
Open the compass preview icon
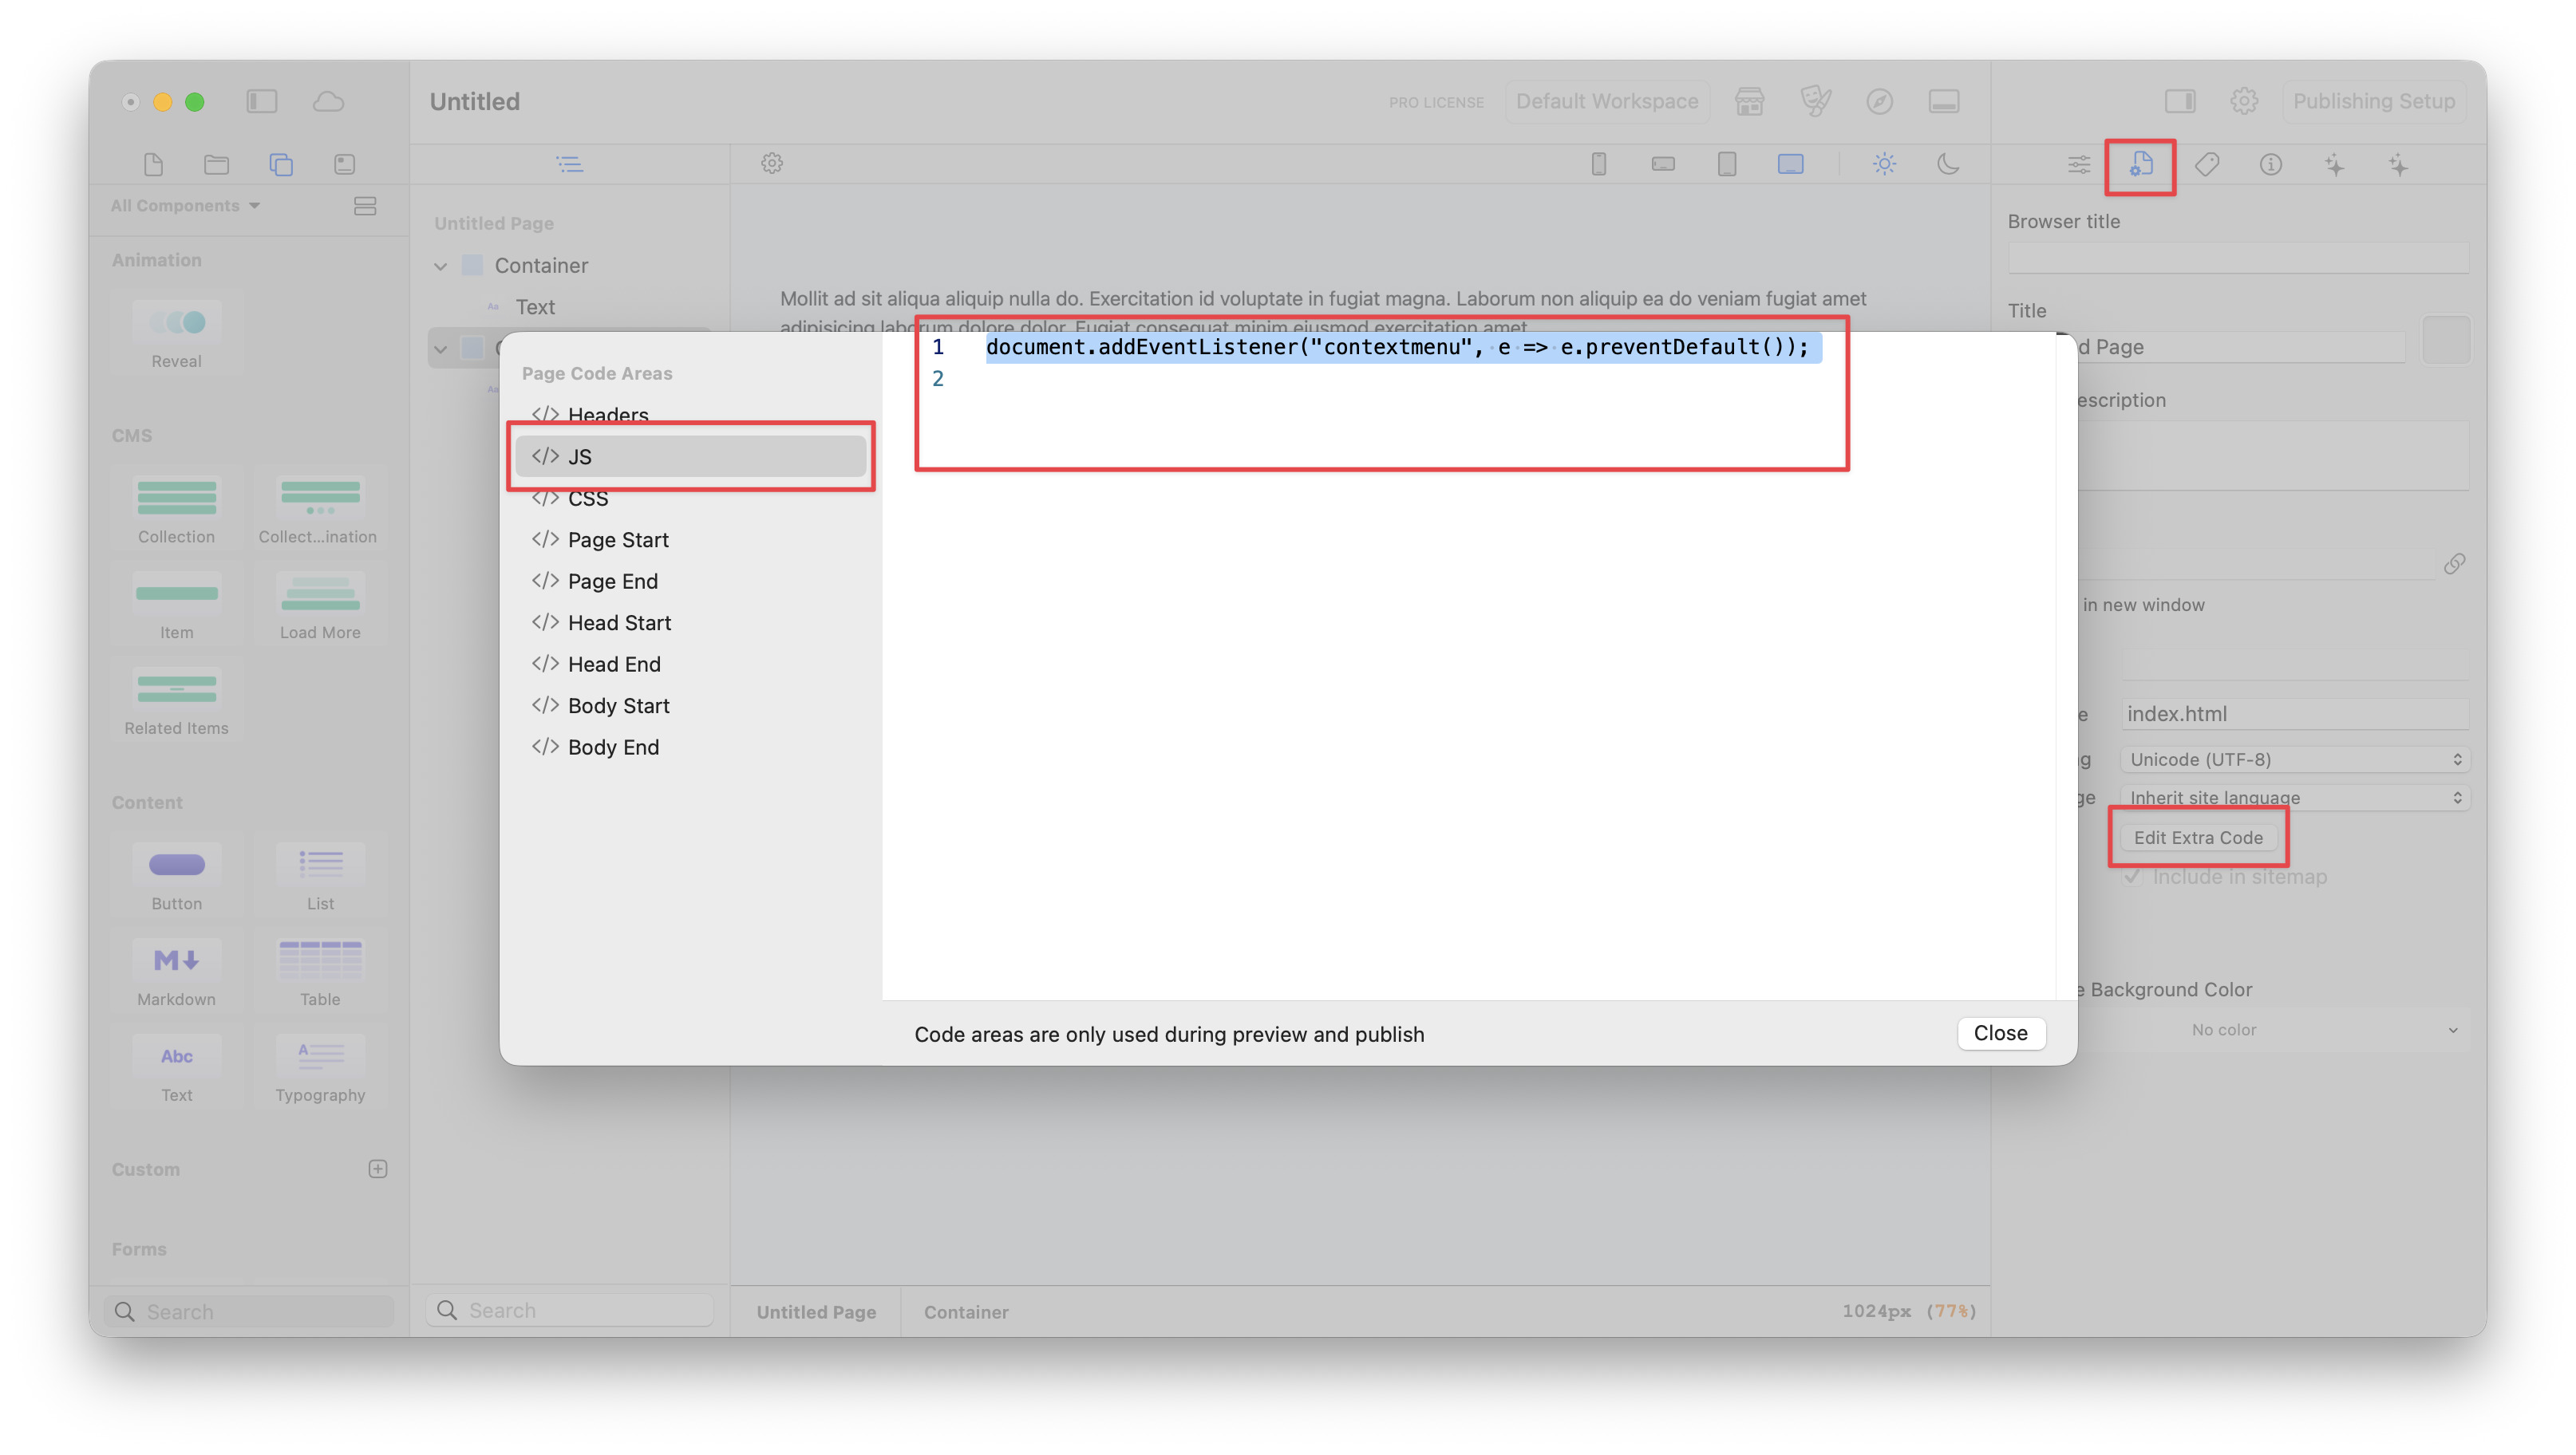tap(1880, 101)
